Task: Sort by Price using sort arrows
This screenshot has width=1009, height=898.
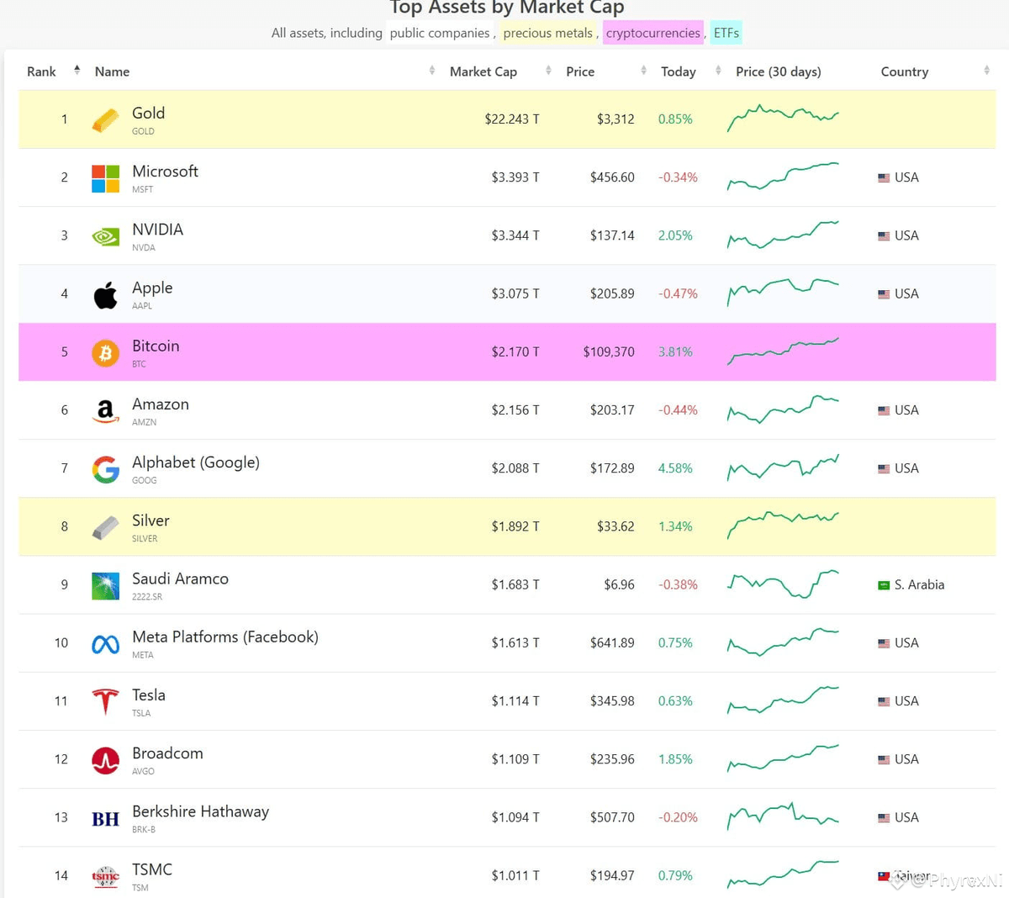Action: click(x=643, y=71)
